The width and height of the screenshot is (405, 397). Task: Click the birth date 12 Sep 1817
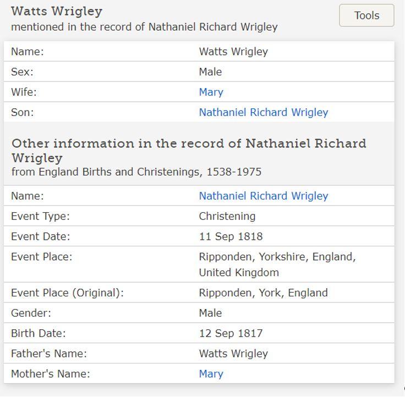click(x=231, y=333)
